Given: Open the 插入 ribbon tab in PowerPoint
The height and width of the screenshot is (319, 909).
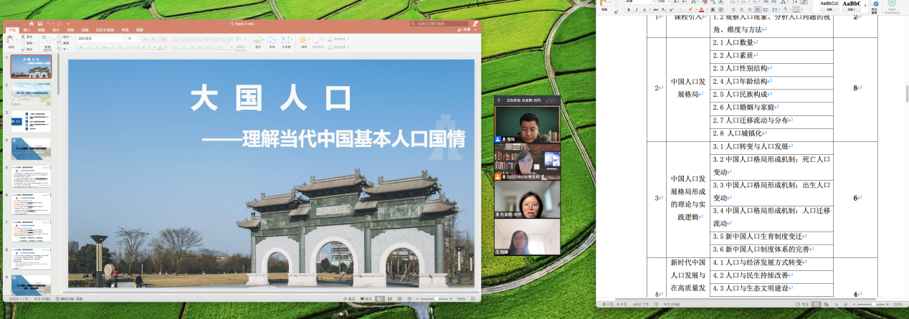Looking at the screenshot, I should (27, 30).
